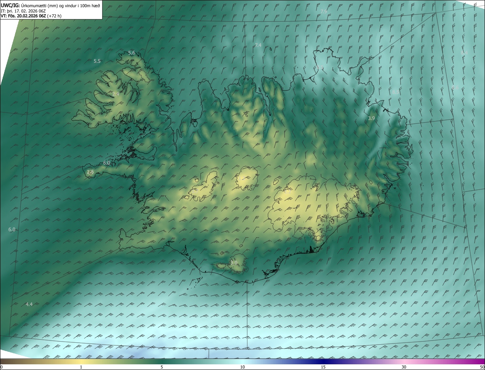Click the 7.9 value at the top

pos(324,12)
